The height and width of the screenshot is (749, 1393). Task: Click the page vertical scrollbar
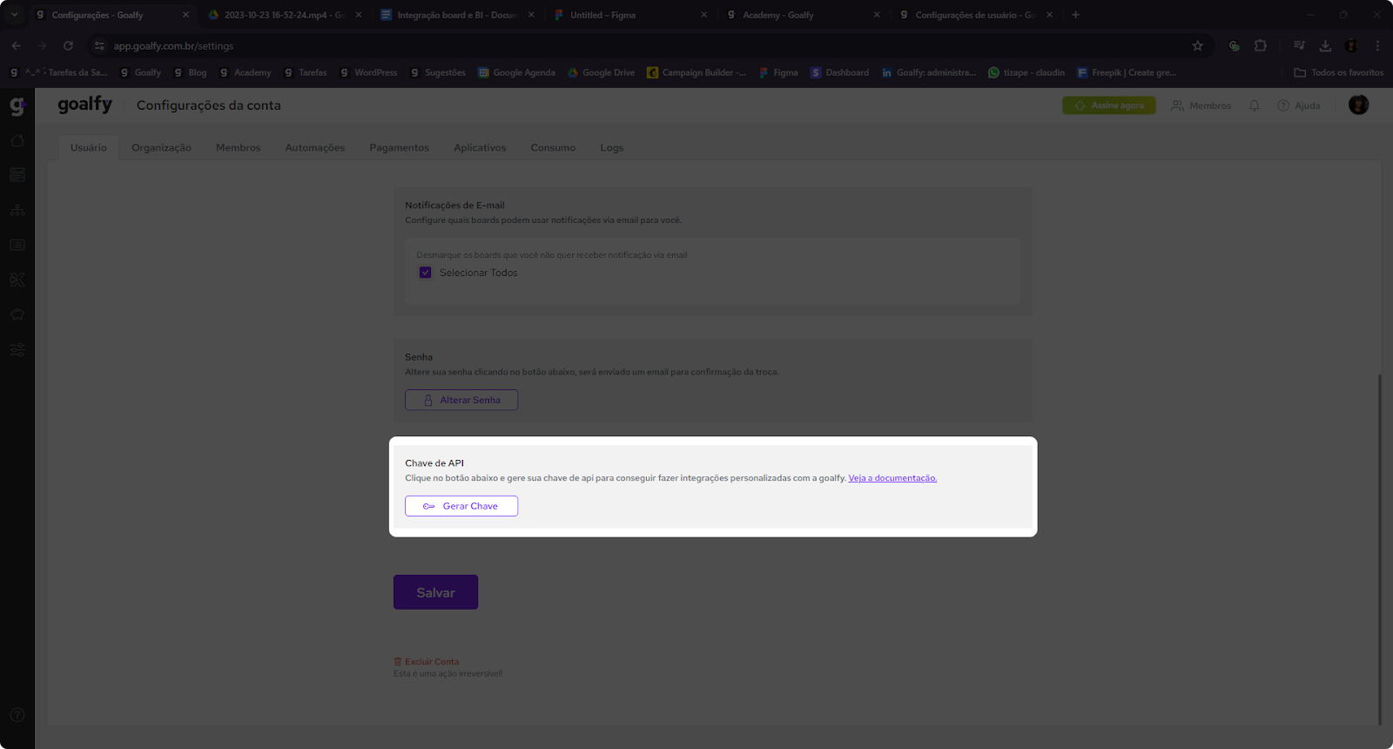1380,549
